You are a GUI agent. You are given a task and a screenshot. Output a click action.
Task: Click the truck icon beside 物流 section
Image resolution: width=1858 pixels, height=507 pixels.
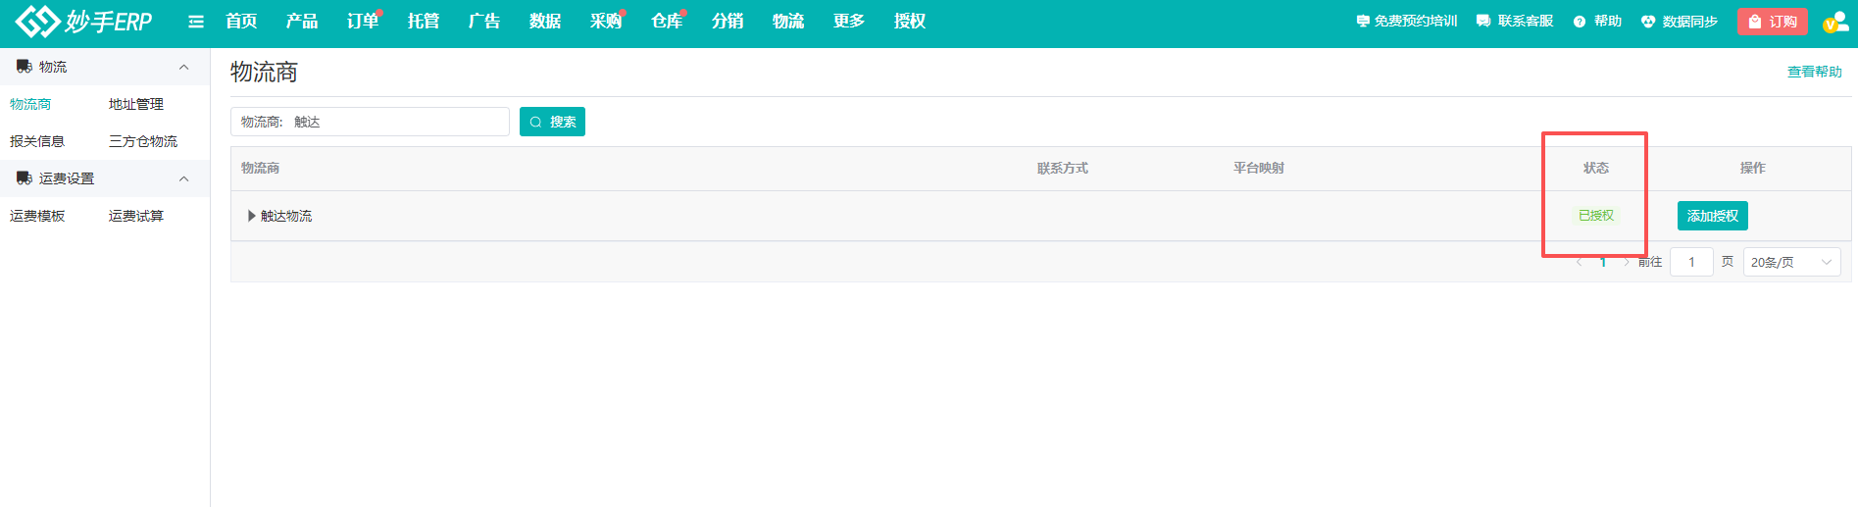[25, 67]
